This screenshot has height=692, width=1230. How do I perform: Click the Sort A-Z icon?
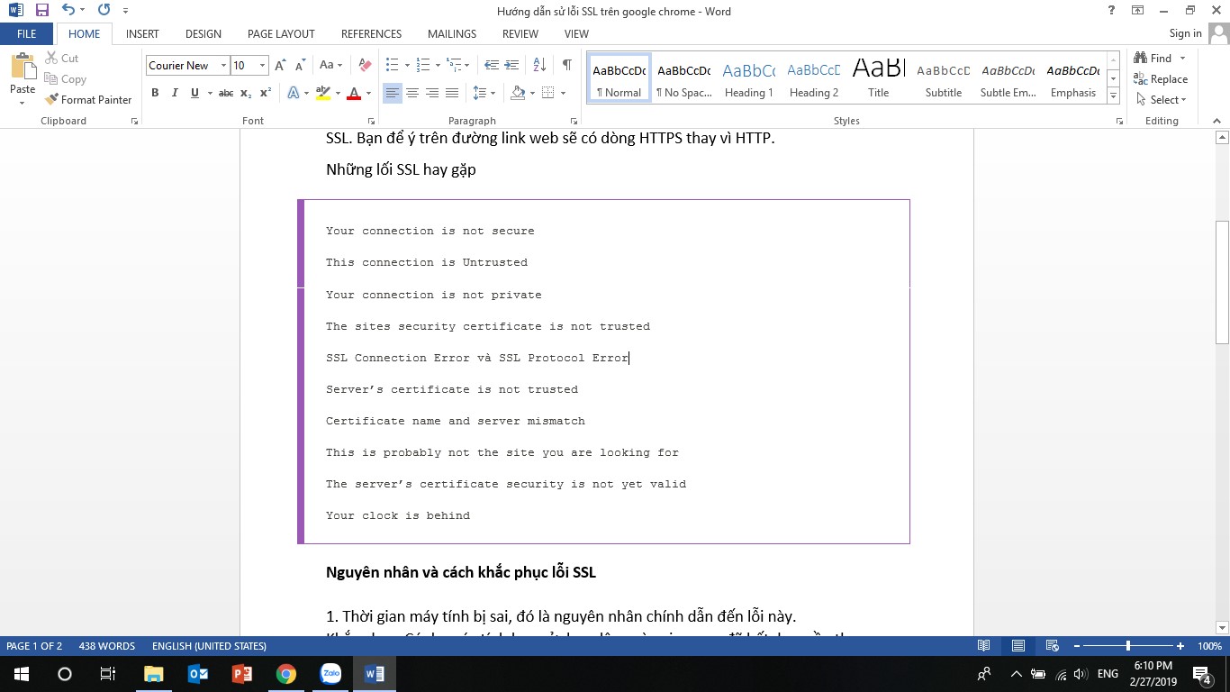540,65
